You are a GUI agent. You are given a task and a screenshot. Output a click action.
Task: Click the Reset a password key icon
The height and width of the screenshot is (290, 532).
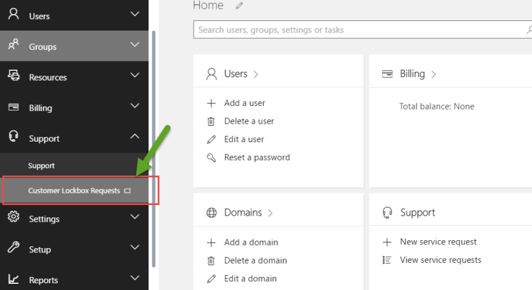(x=211, y=158)
